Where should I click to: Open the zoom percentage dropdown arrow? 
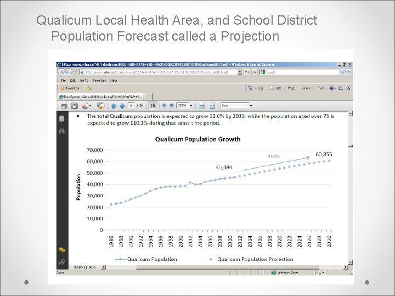click(x=191, y=106)
